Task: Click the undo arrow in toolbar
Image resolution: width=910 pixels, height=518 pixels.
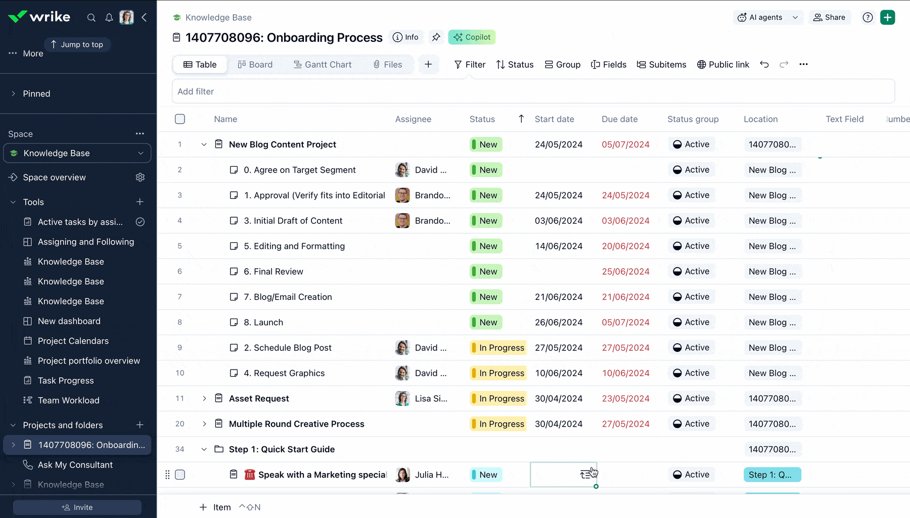Action: 764,65
